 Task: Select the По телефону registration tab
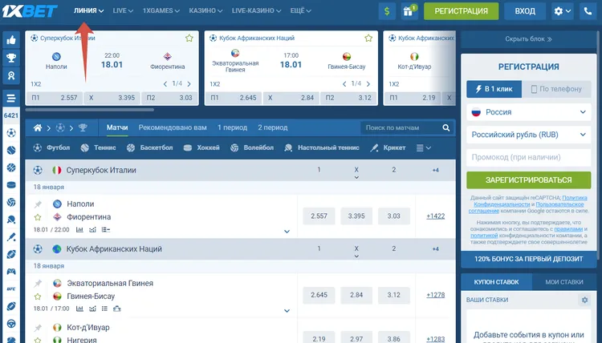[556, 89]
